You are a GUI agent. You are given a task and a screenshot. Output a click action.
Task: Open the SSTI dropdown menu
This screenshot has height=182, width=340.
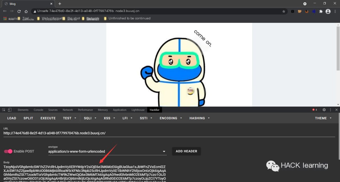pos(146,118)
